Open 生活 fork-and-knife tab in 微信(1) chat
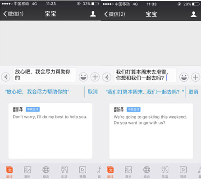The image size is (201, 180). point(64,172)
